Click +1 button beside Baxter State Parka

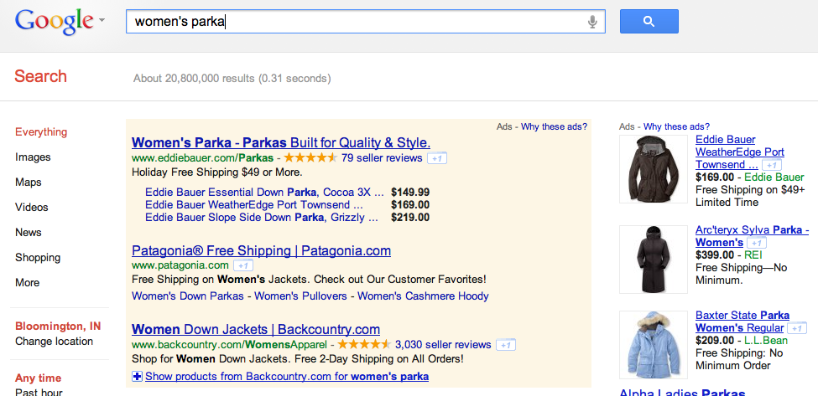coord(797,328)
